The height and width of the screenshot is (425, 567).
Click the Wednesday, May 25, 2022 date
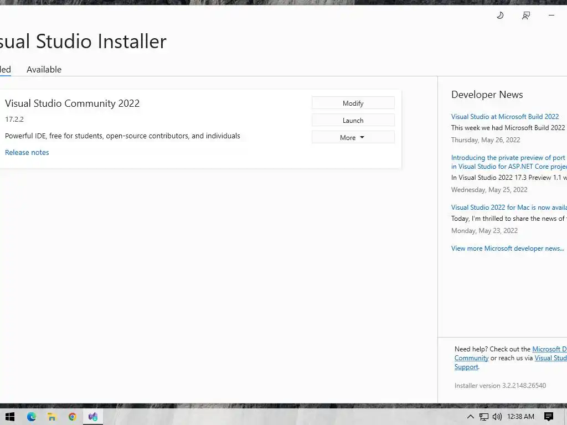click(489, 190)
